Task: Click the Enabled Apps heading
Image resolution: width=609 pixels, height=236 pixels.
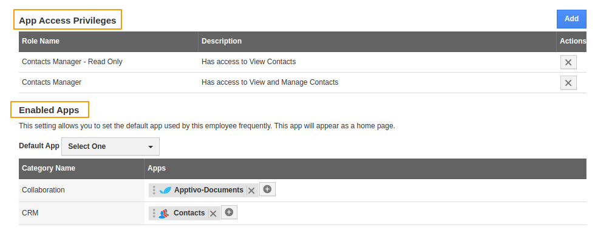Action: (x=49, y=110)
